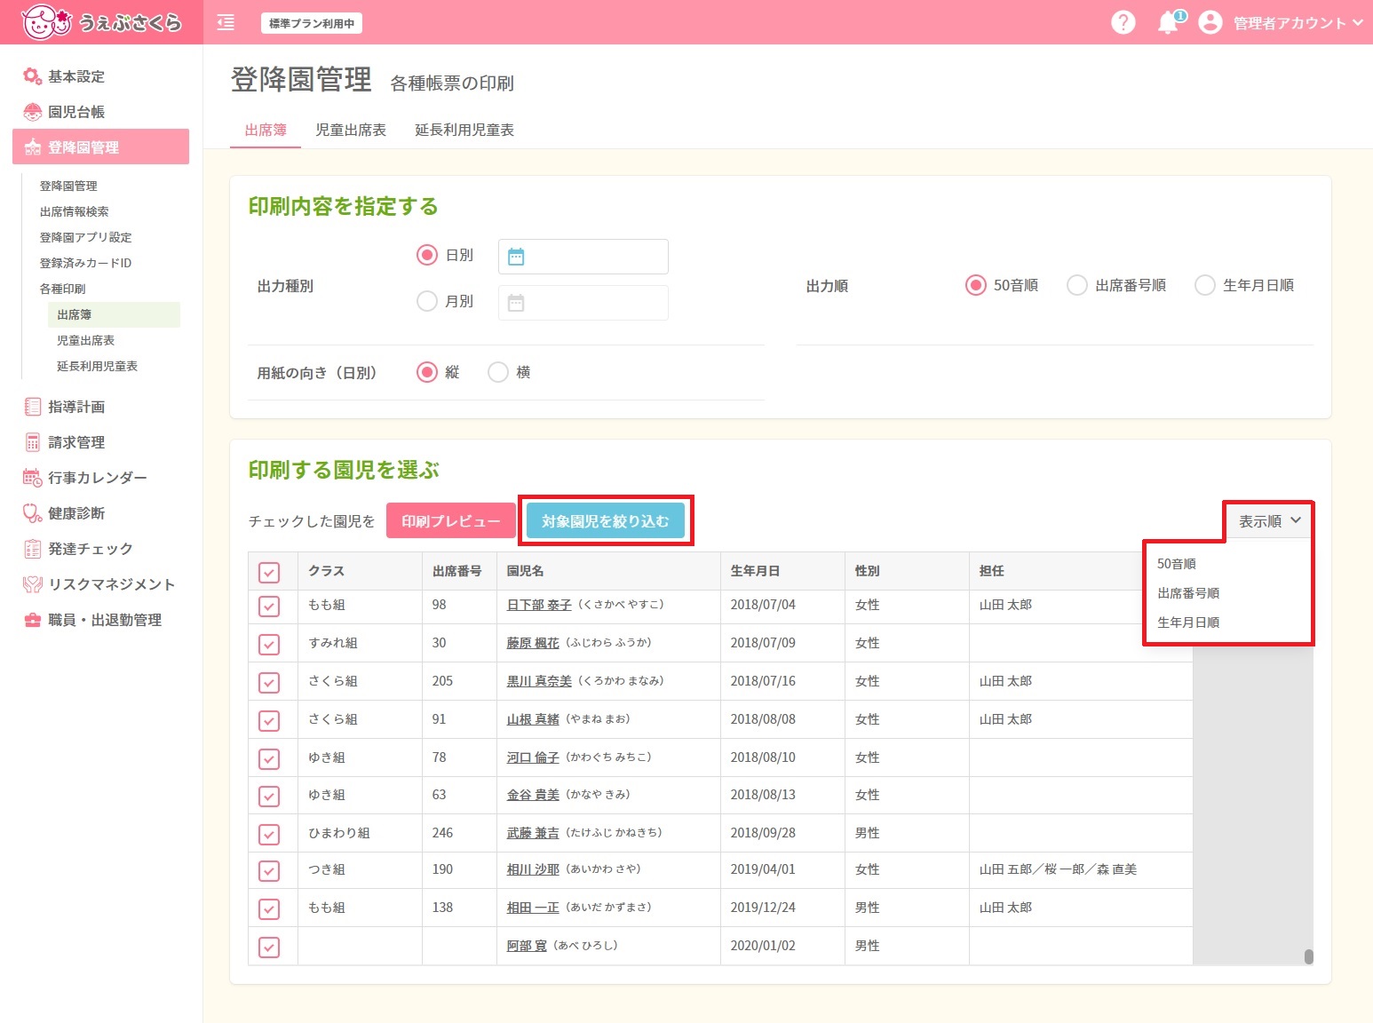1373x1023 pixels.
Task: Set paper orientation to 縦
Action: click(x=427, y=372)
